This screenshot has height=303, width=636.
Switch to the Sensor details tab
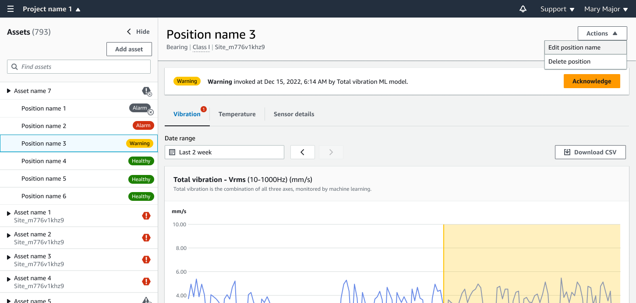pyautogui.click(x=293, y=114)
